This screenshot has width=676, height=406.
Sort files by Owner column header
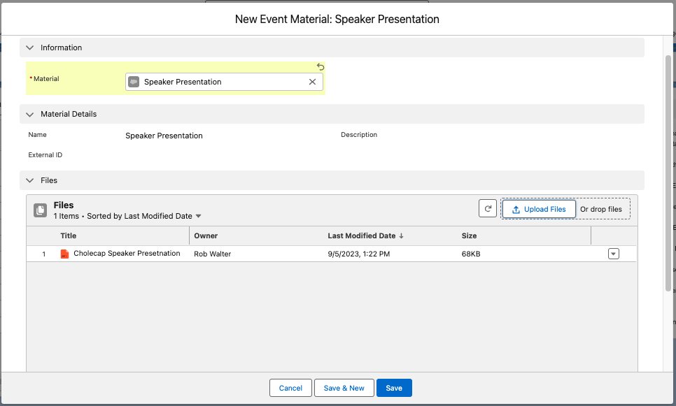pyautogui.click(x=206, y=236)
